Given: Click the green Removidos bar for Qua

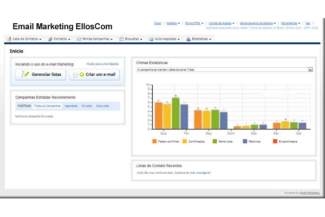Looking at the screenshot, I should [175, 113].
